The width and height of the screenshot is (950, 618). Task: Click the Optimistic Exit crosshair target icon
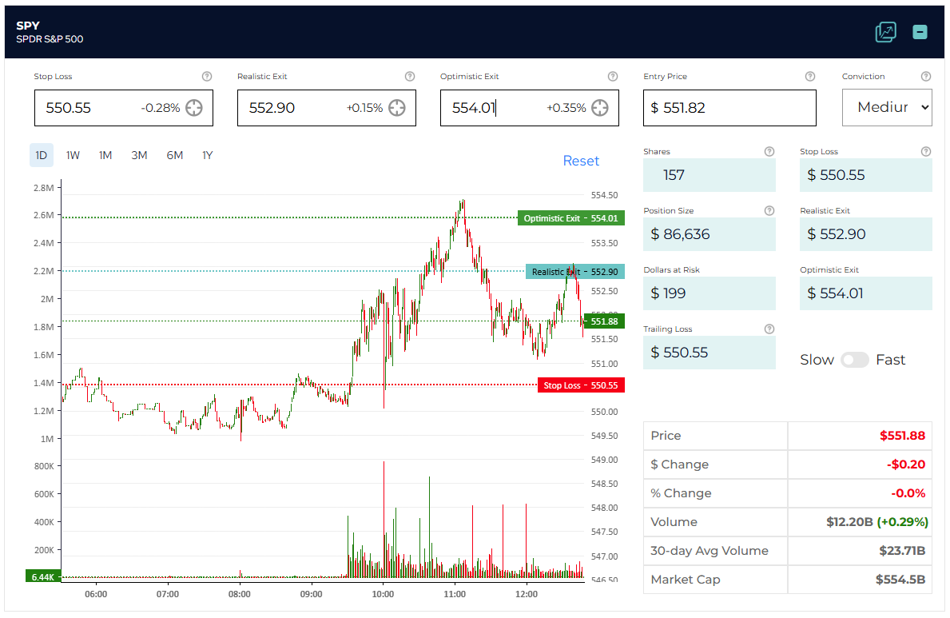point(600,108)
